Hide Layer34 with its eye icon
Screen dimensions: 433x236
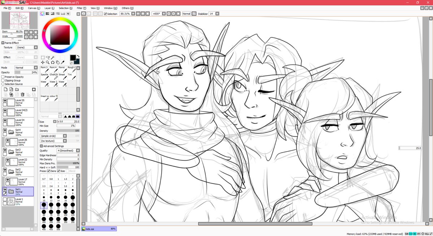click(5, 120)
